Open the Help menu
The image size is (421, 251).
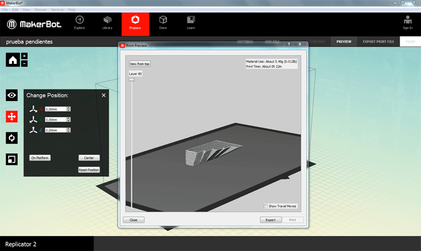click(x=72, y=9)
